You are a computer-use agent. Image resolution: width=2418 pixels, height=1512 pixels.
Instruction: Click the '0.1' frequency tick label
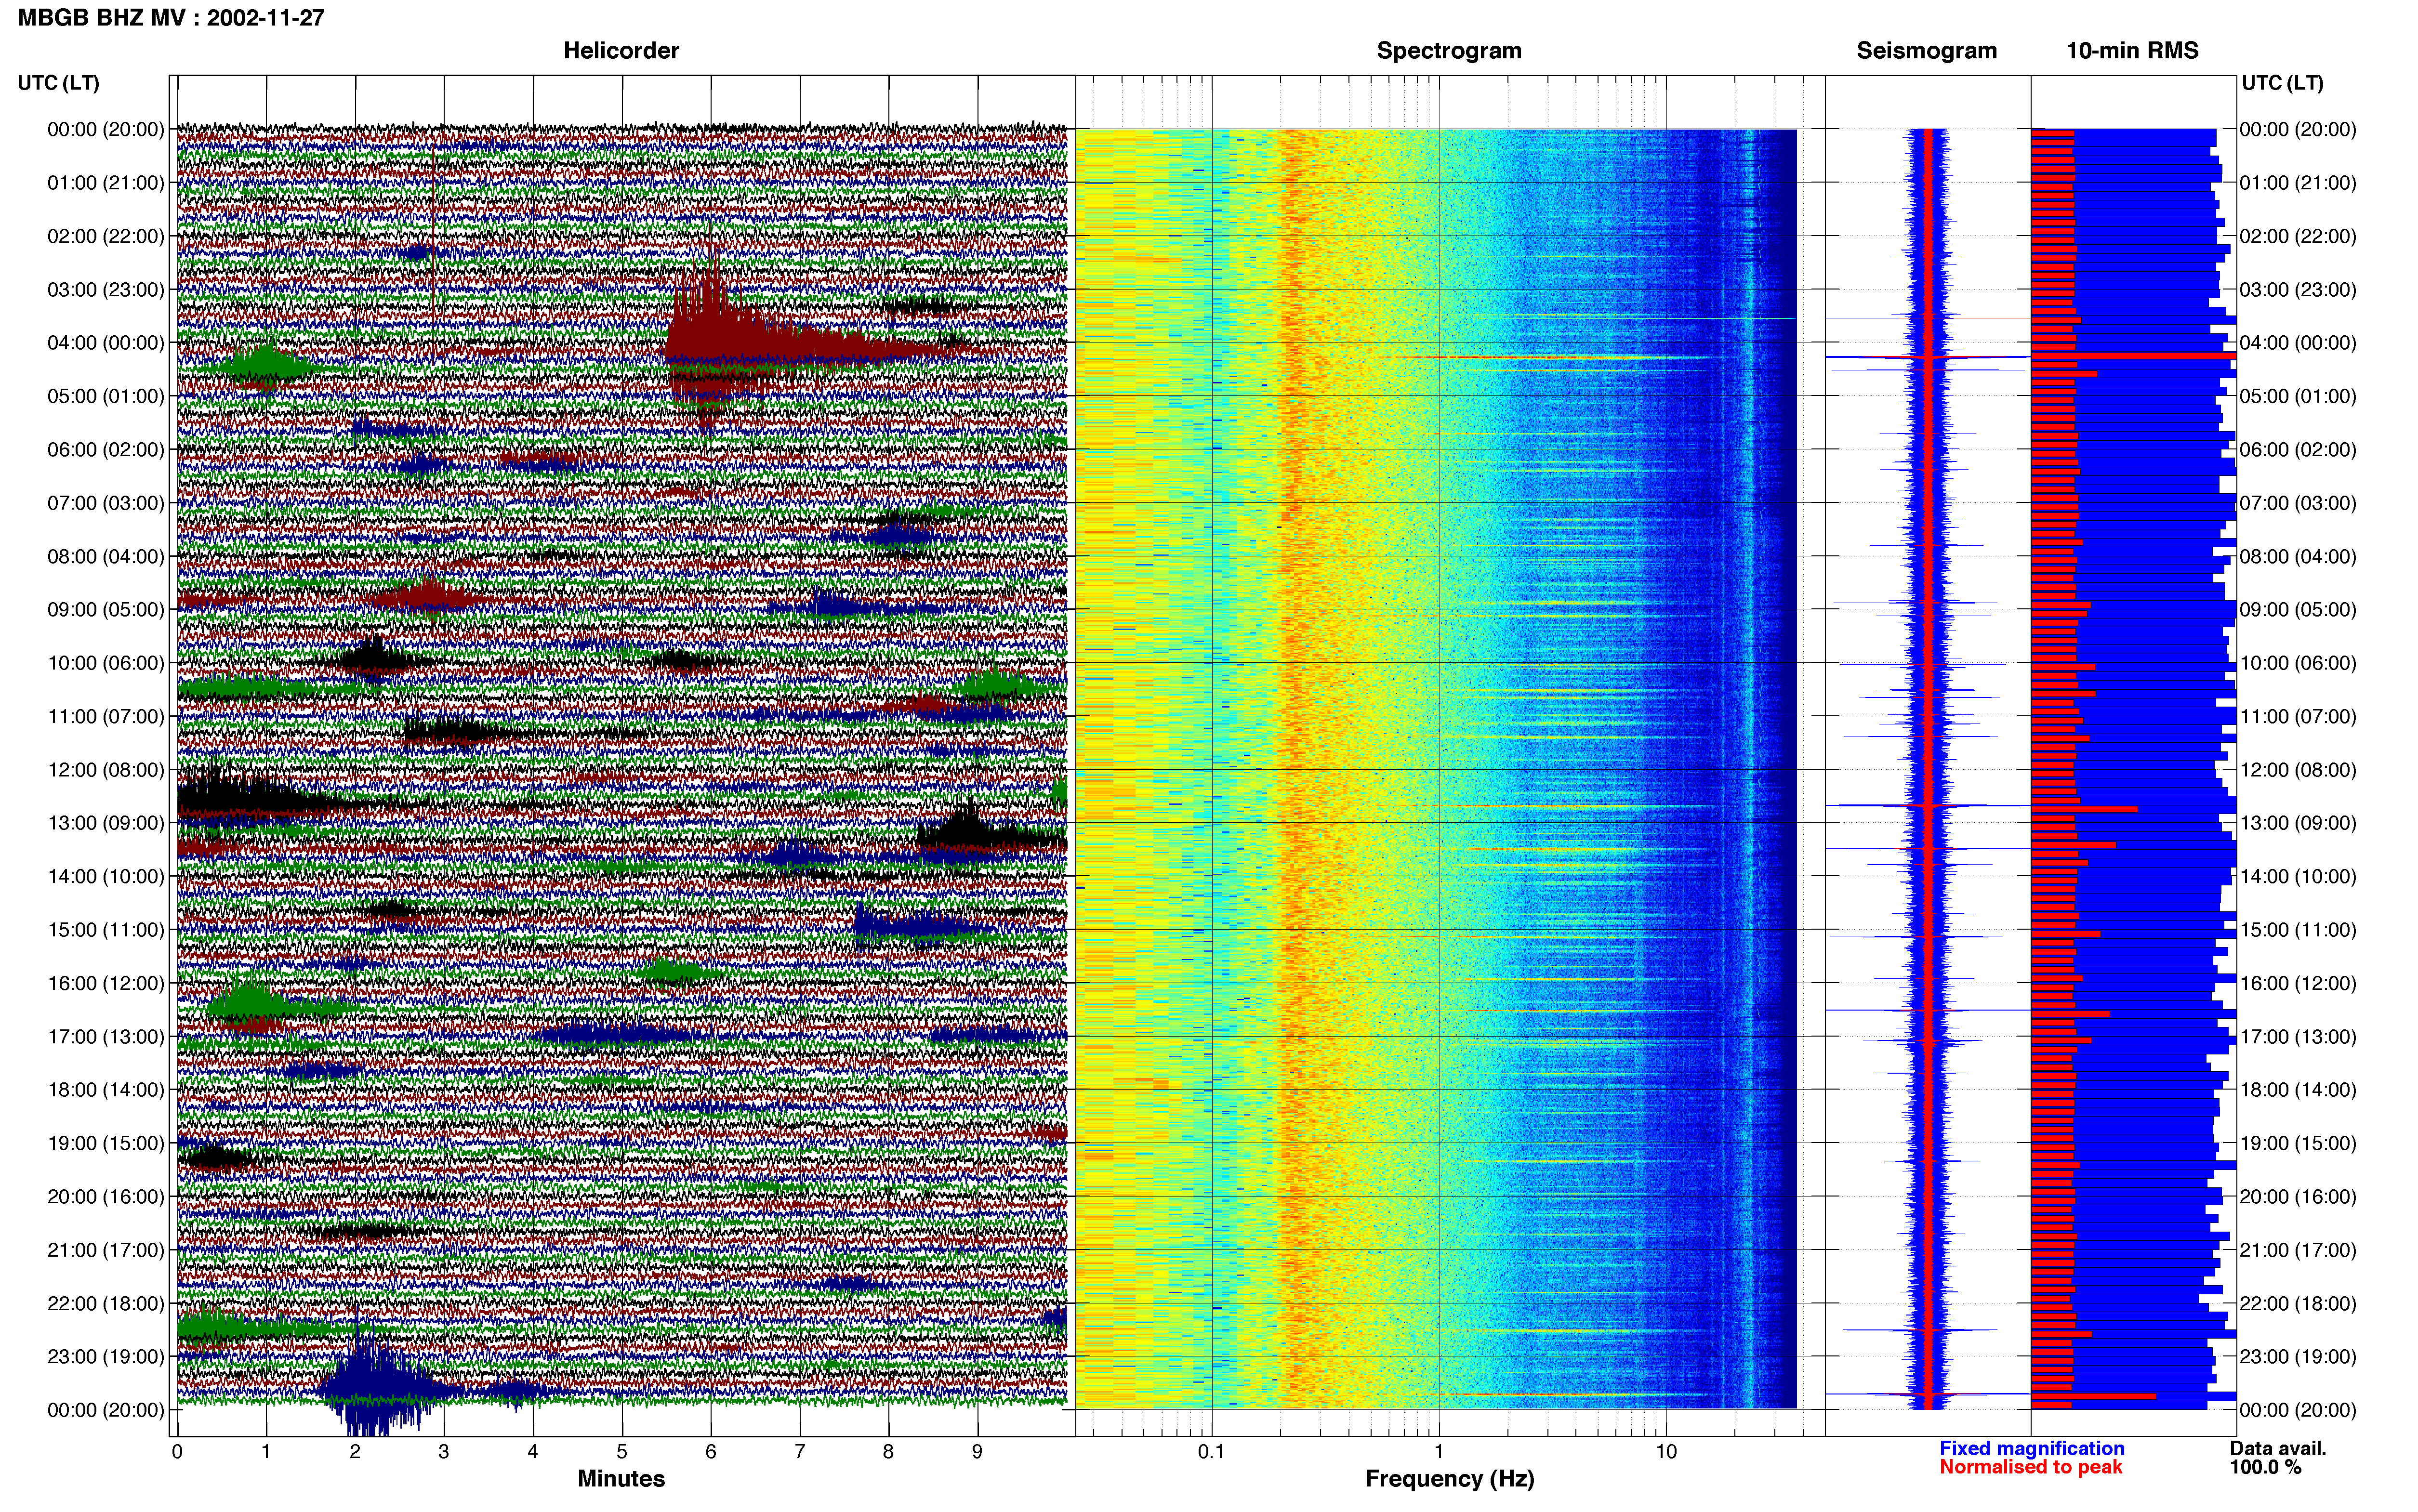point(1211,1452)
